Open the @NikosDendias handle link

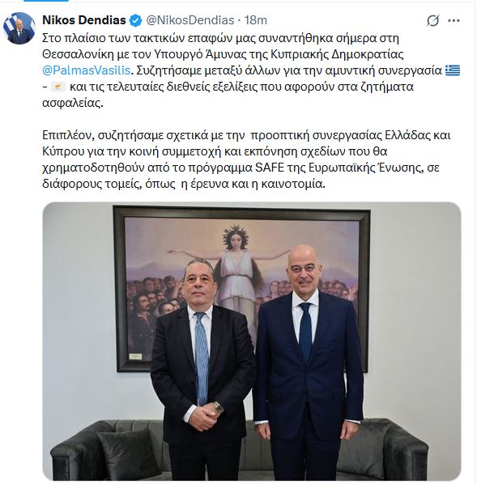[x=190, y=20]
